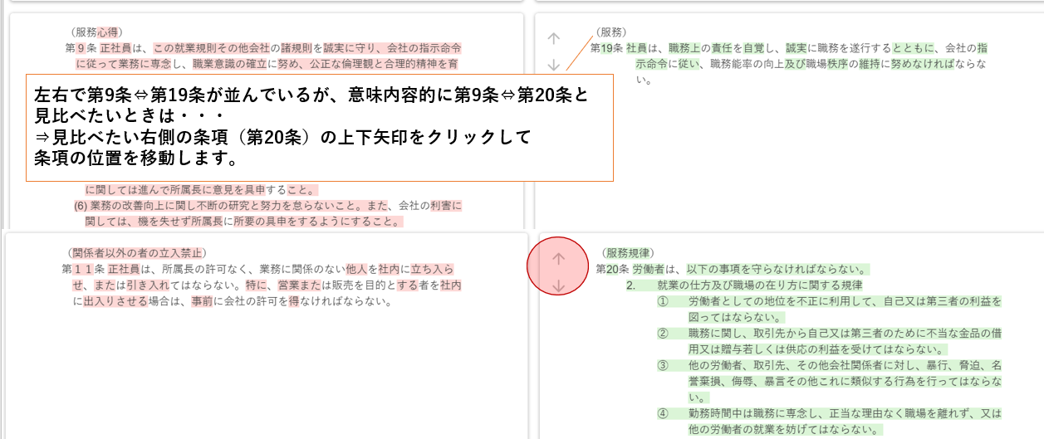Move Article 20 up with its up arrow
The width and height of the screenshot is (1044, 439).
559,259
